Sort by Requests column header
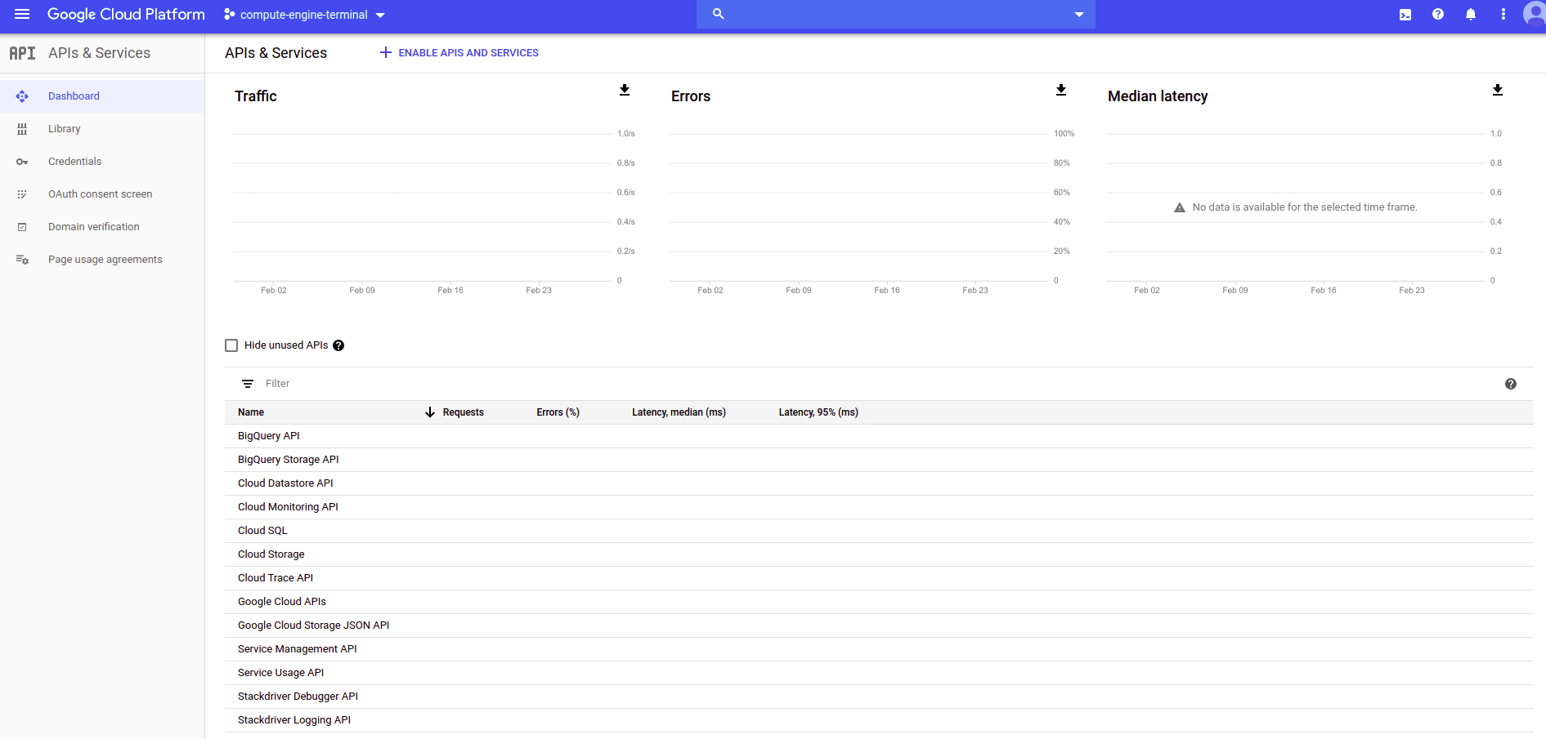Viewport: 1546px width, 739px height. (x=464, y=412)
